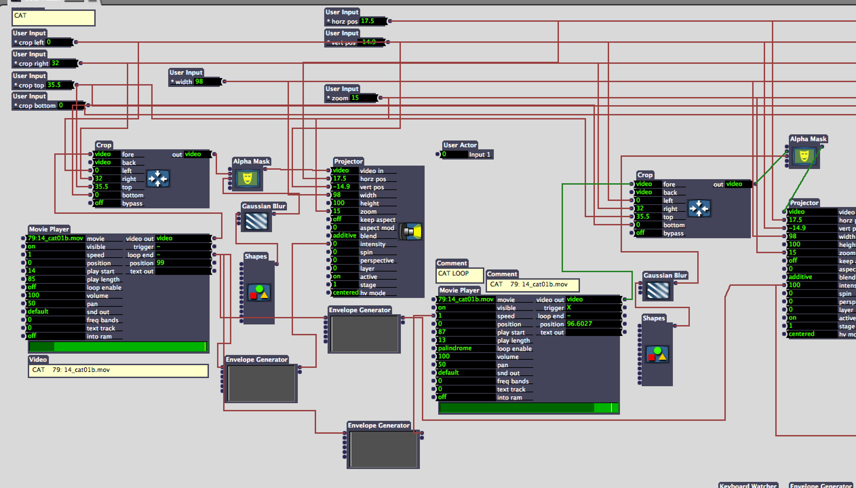Click the 'crop bottom' User Input value 0

(x=71, y=105)
